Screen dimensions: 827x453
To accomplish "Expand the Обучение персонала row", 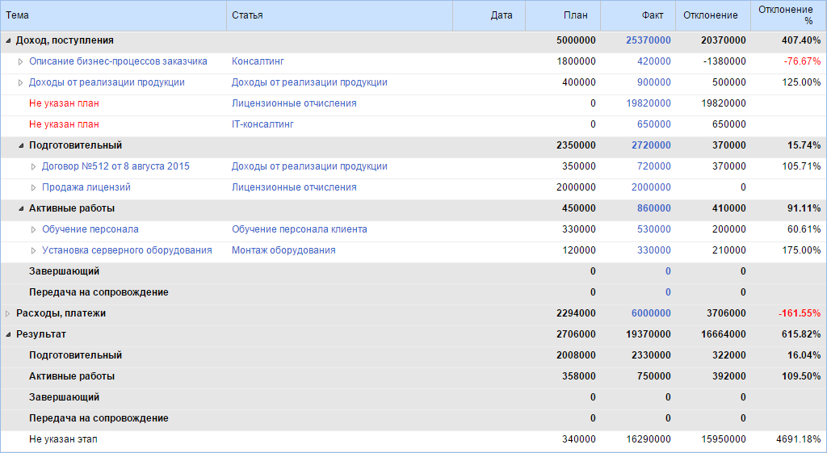I will [34, 229].
